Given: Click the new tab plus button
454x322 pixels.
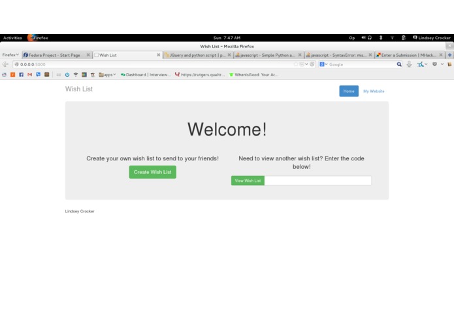Looking at the screenshot, I should pyautogui.click(x=449, y=55).
